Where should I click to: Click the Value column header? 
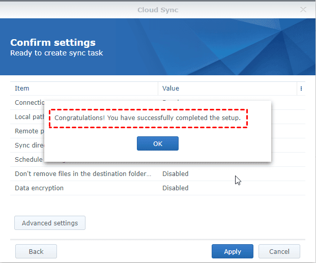click(x=171, y=89)
